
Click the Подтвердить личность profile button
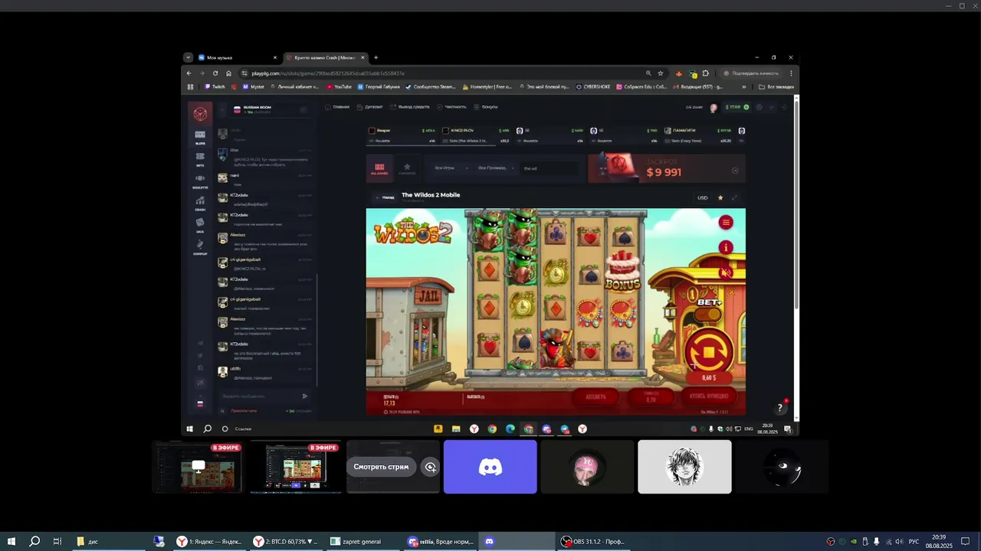coord(750,73)
